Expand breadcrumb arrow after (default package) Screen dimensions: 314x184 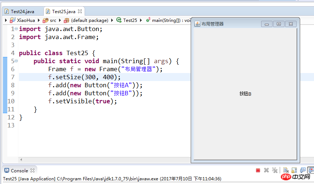click(112, 20)
